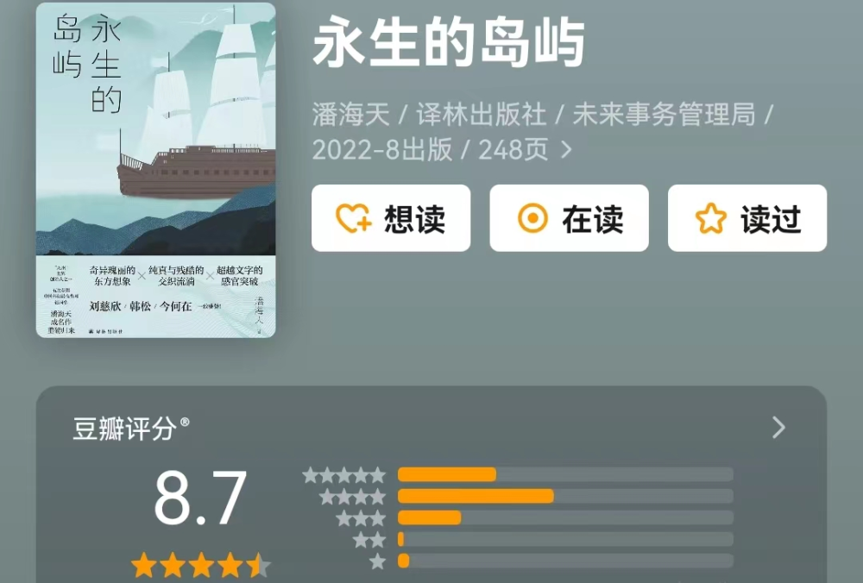Viewport: 863px width, 583px height.
Task: Tap the heart-plus icon on 想读
Action: 353,218
